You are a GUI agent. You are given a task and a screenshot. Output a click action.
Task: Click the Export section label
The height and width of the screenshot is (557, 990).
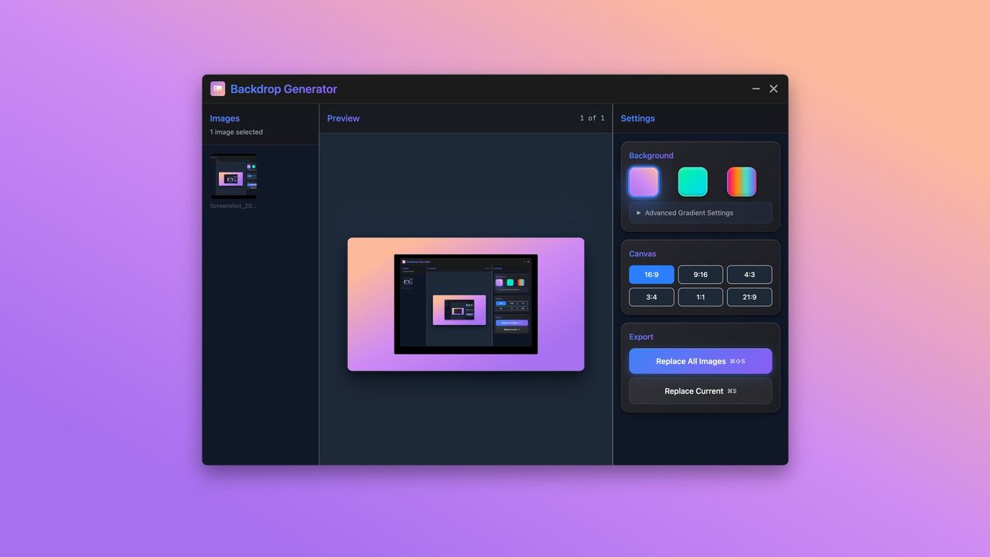pyautogui.click(x=641, y=337)
